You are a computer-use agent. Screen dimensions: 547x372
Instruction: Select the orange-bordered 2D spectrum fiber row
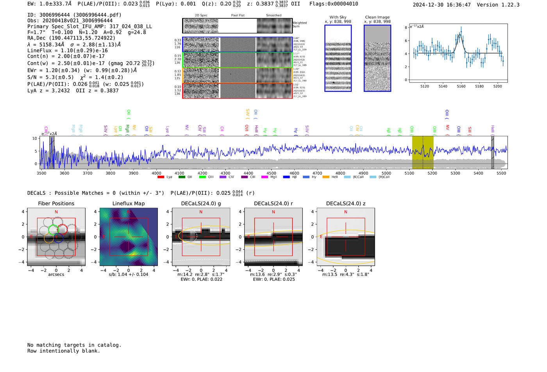(x=238, y=75)
